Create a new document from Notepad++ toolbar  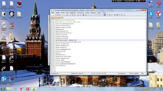coord(53,15)
